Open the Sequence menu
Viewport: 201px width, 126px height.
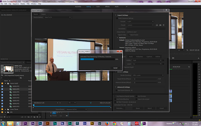pyautogui.click(x=16, y=4)
